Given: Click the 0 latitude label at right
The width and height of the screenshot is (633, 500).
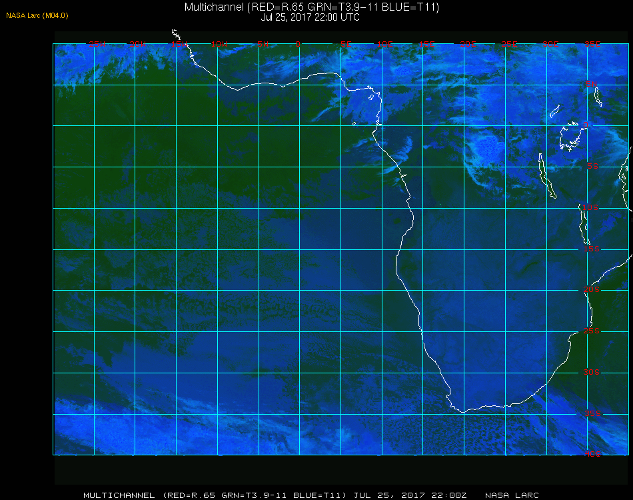Looking at the screenshot, I should click(x=586, y=125).
